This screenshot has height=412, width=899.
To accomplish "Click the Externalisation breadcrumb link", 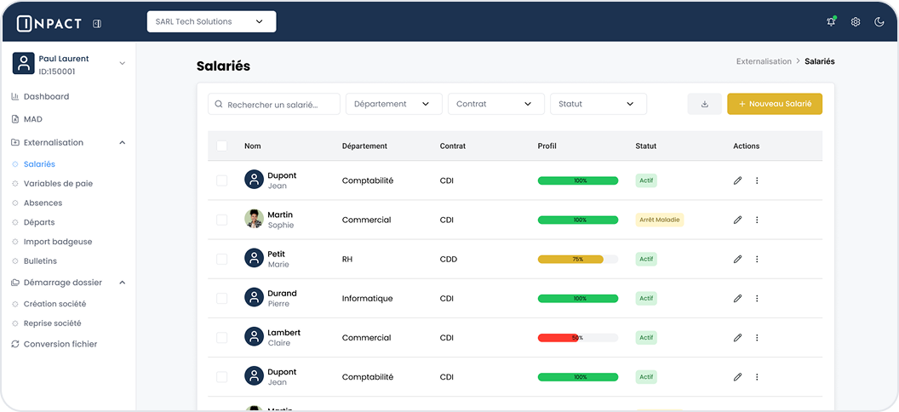I will (x=764, y=61).
